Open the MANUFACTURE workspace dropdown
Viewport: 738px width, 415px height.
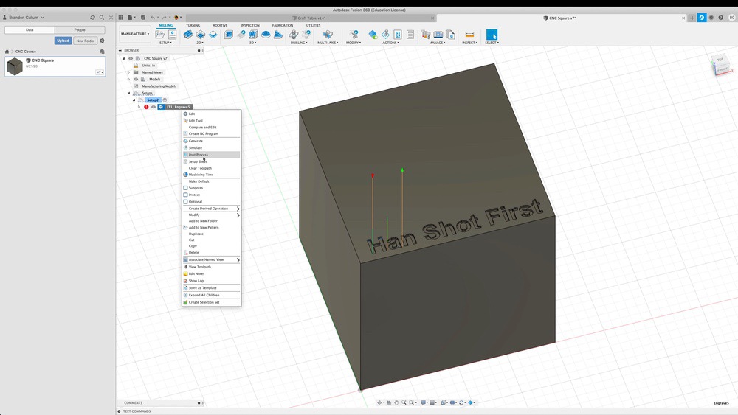(x=134, y=34)
